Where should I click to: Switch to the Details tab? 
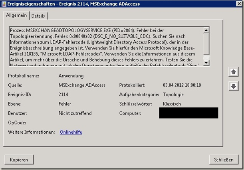pos(38,16)
